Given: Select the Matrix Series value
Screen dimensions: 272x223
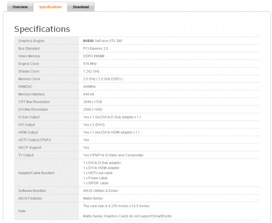Looking at the screenshot, I should [x=93, y=198].
